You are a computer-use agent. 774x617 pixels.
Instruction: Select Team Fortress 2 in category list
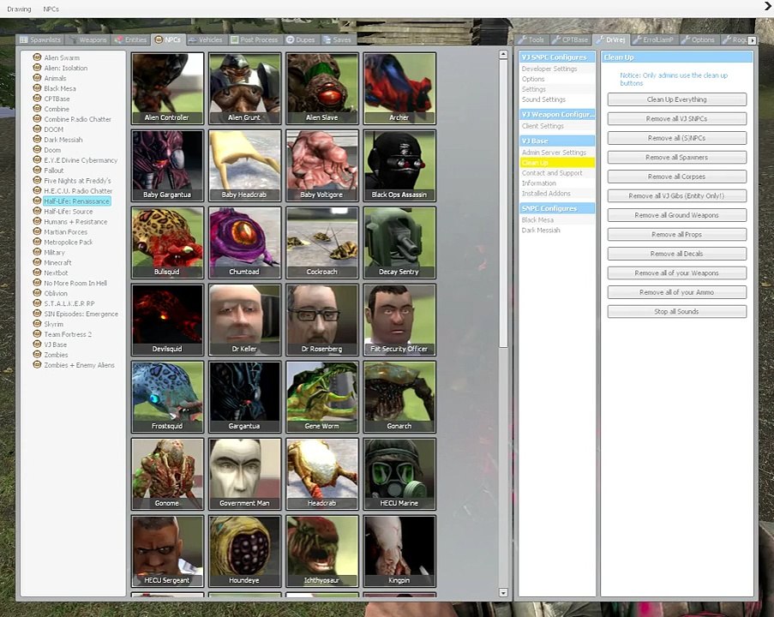68,334
